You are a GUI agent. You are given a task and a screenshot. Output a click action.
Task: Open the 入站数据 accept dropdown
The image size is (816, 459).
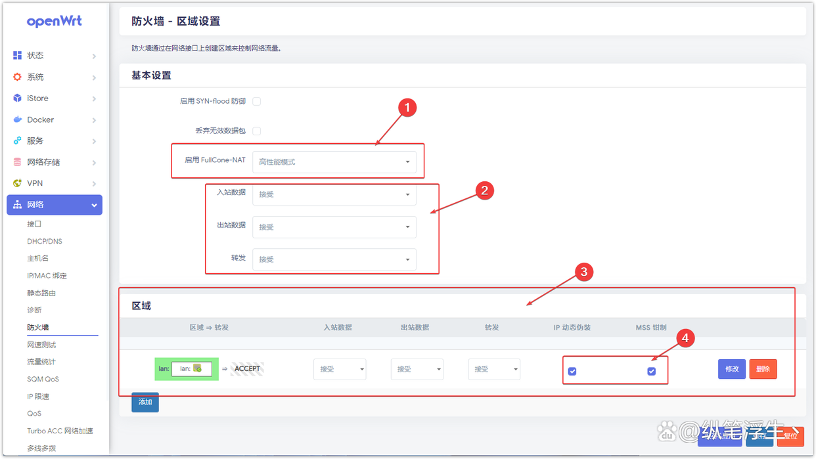334,194
